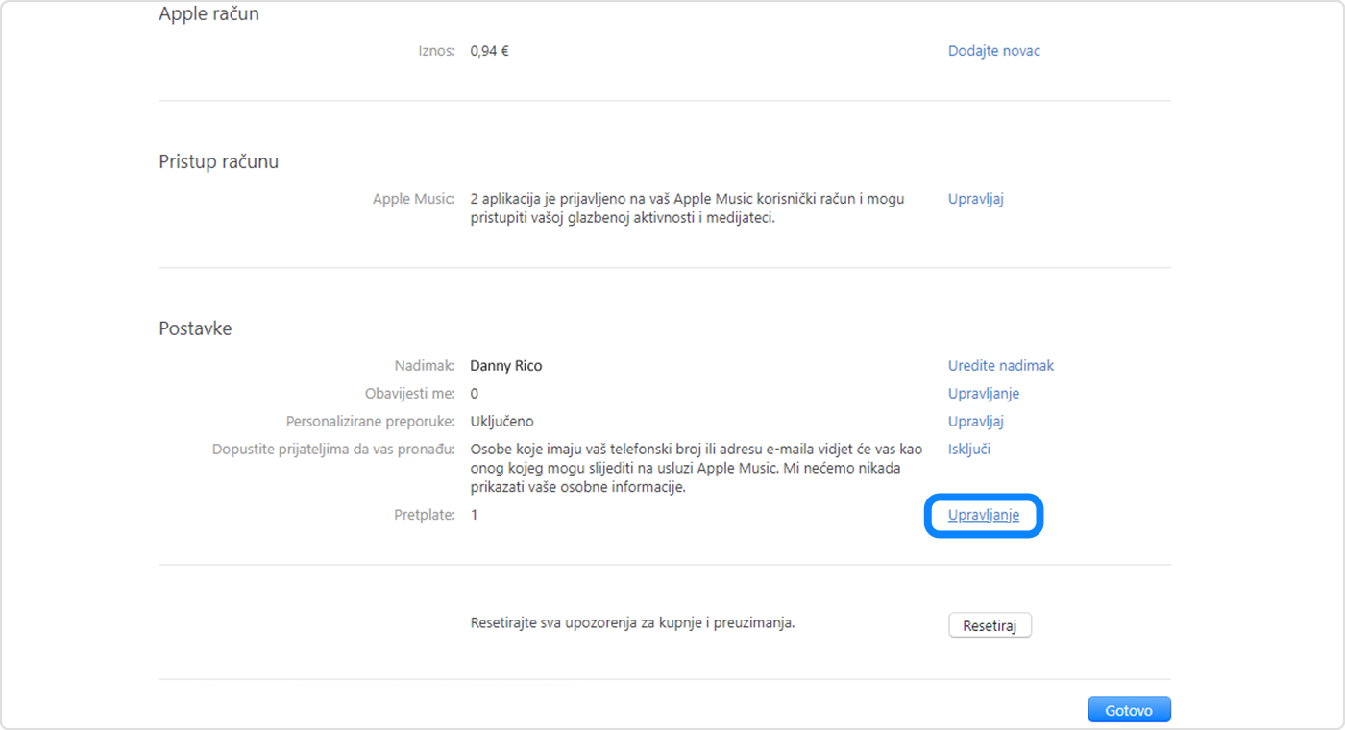
Task: Select Upravljaj for personalized recommendations
Action: coord(975,421)
